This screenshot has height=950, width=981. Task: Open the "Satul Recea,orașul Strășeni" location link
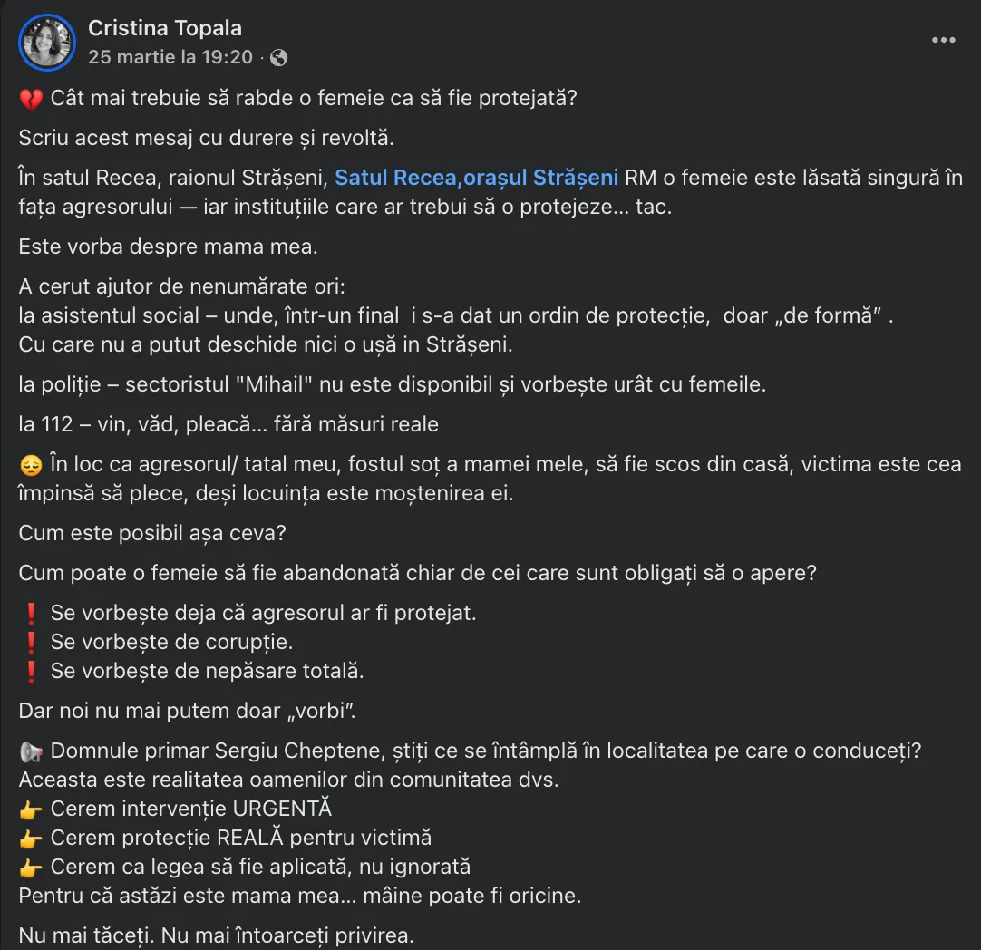tap(477, 178)
